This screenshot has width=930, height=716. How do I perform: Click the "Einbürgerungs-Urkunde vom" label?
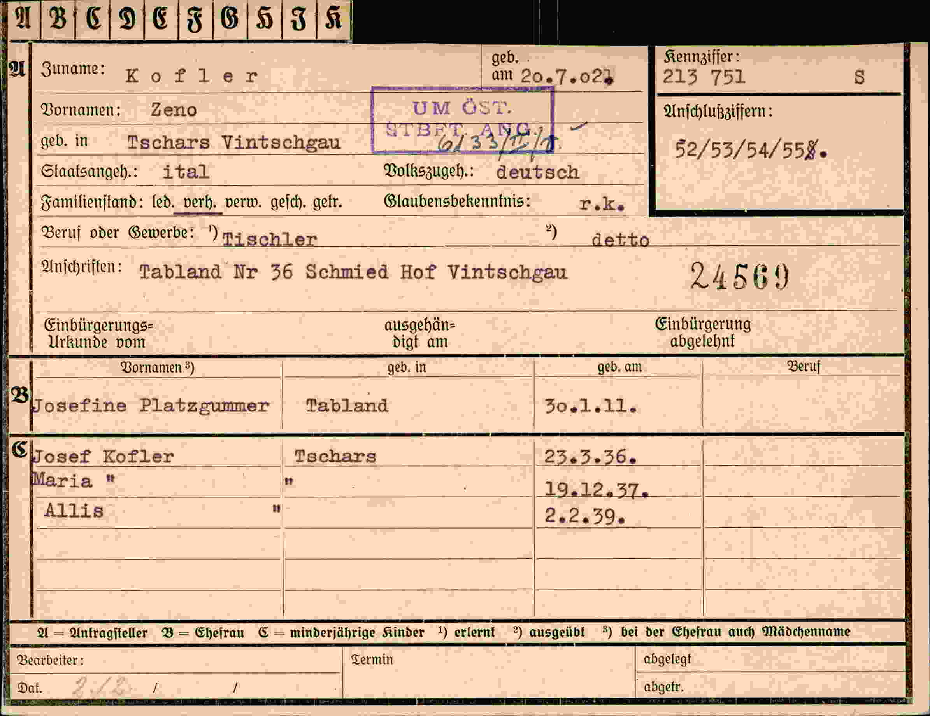(98, 334)
